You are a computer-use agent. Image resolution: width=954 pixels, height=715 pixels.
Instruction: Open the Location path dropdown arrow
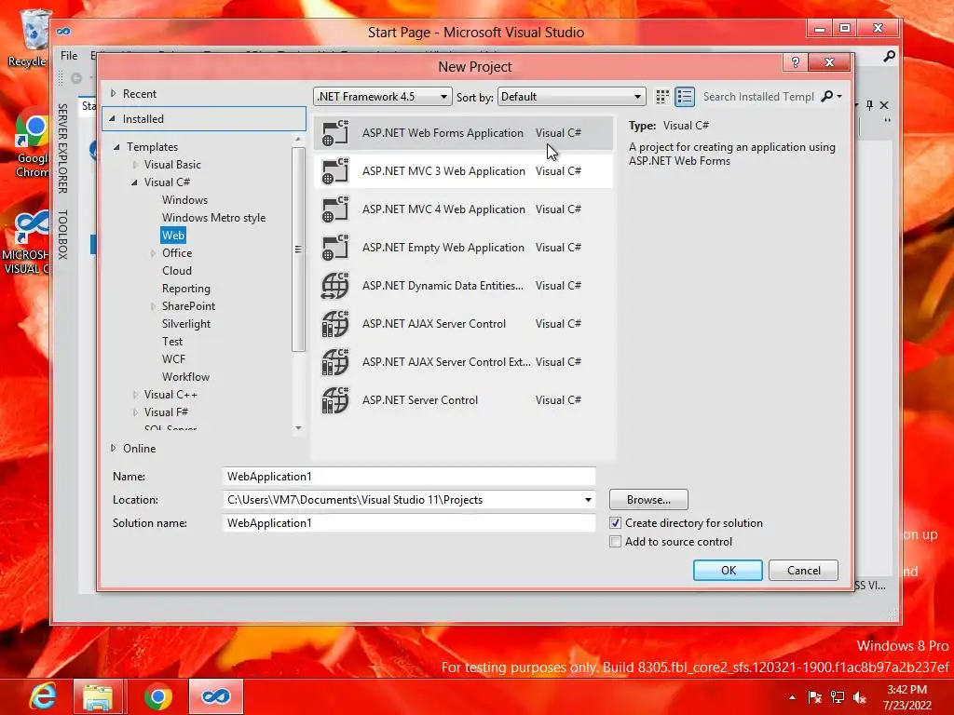588,500
